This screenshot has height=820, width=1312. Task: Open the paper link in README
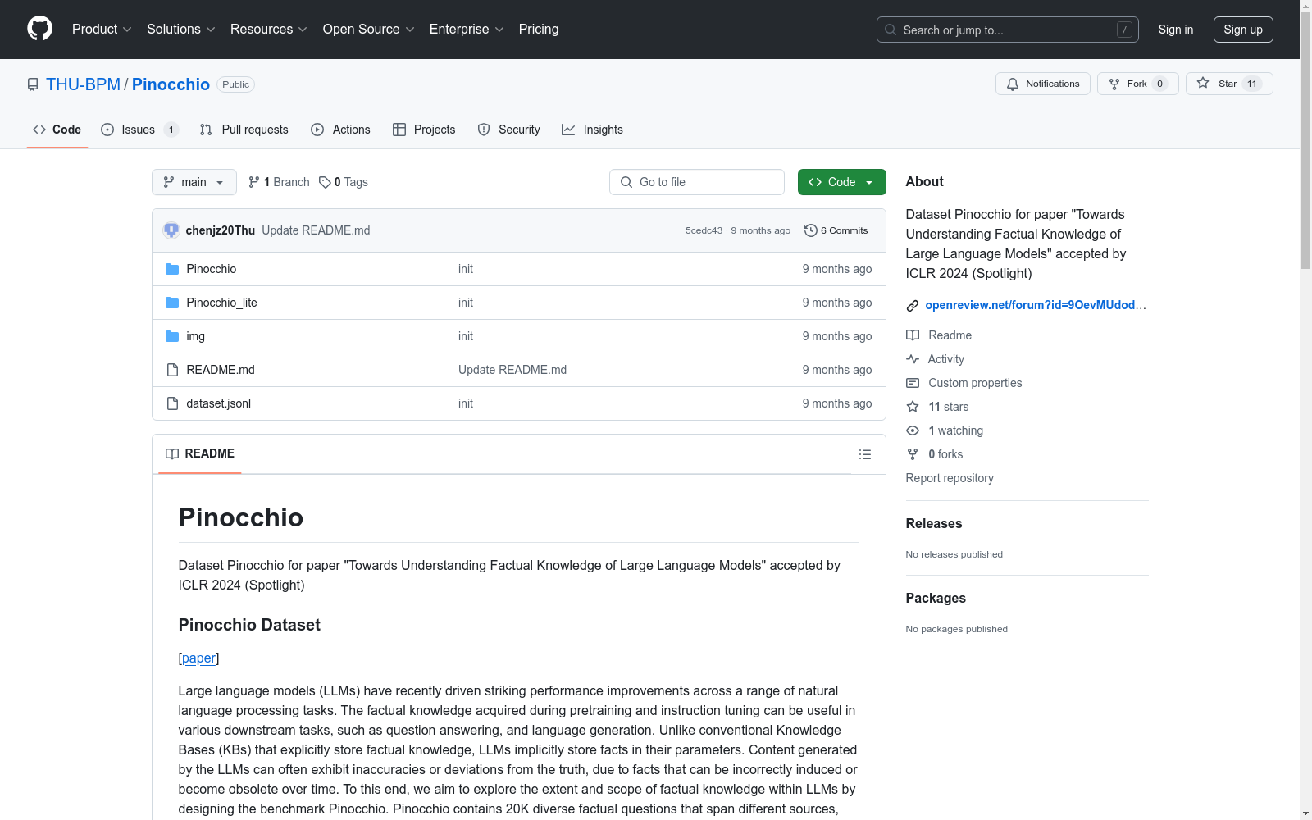pos(198,658)
